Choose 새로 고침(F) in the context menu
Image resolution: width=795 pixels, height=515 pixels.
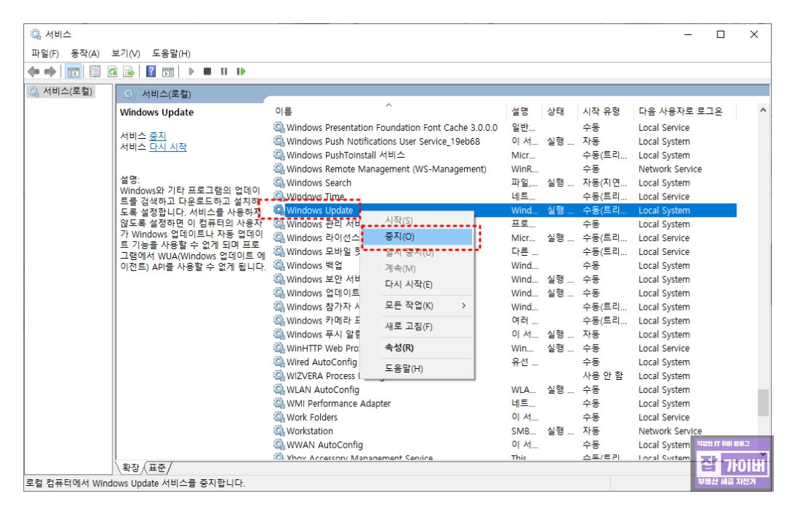418,327
